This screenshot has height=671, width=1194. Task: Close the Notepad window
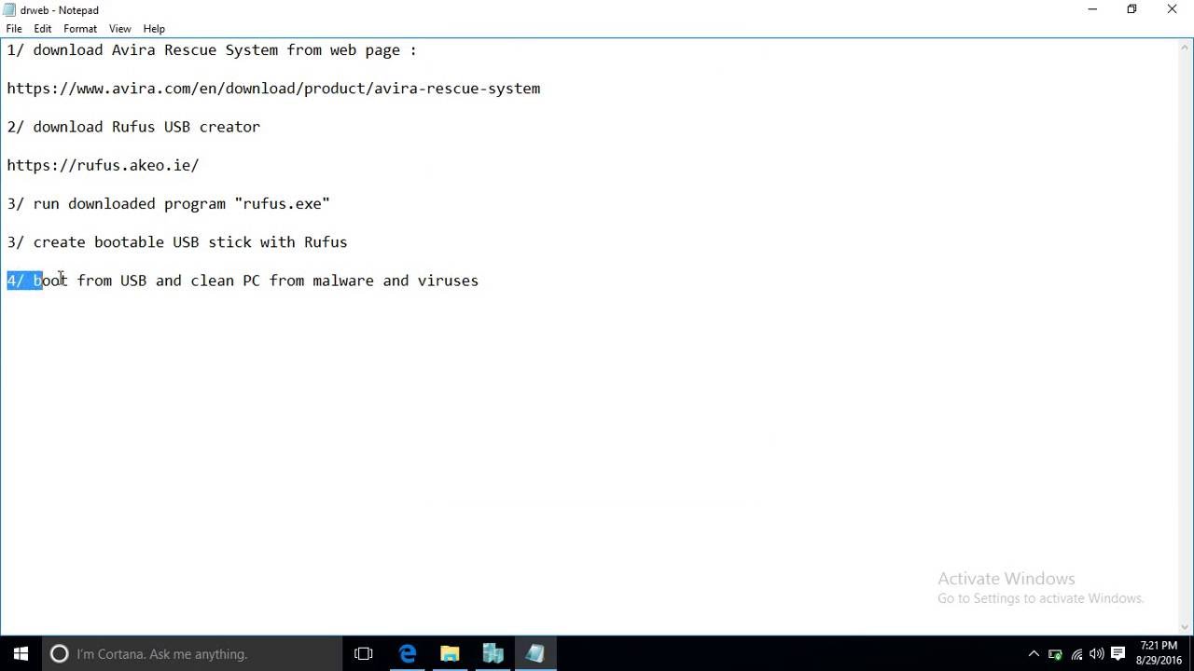pyautogui.click(x=1173, y=9)
